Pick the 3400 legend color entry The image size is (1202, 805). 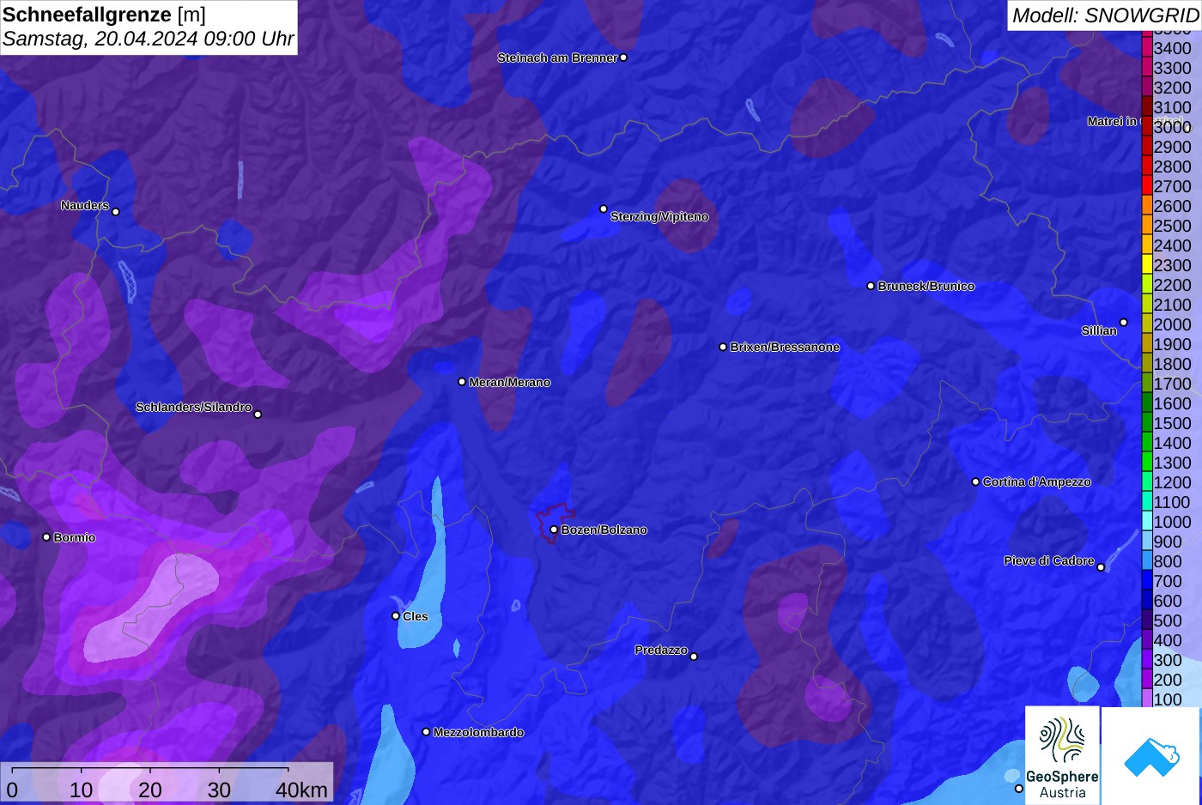pyautogui.click(x=1147, y=48)
